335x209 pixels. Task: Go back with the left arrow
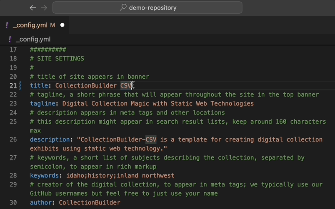pyautogui.click(x=32, y=7)
